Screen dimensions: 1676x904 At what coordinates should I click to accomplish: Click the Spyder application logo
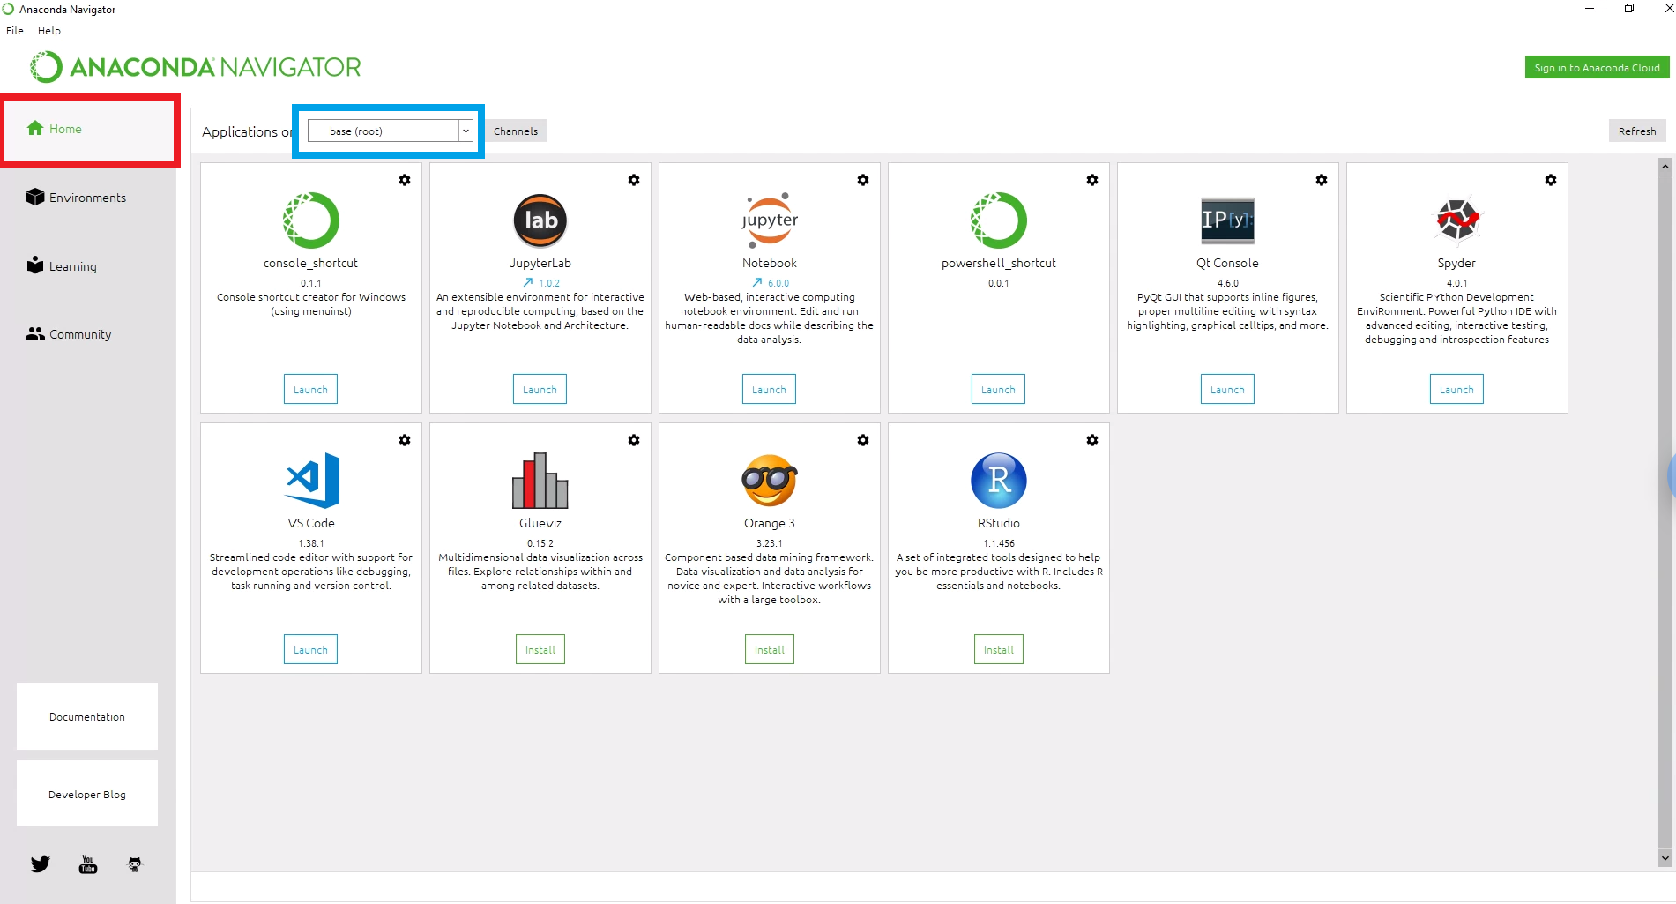(x=1456, y=220)
